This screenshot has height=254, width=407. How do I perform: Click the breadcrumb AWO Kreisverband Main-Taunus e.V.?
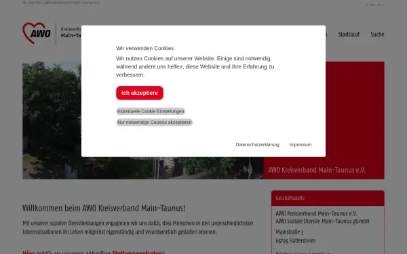[x=72, y=3]
